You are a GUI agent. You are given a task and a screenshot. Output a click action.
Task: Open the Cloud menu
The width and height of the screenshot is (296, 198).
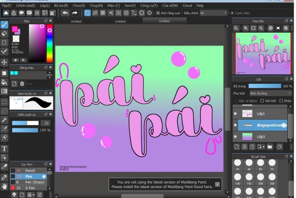[x=187, y=6]
